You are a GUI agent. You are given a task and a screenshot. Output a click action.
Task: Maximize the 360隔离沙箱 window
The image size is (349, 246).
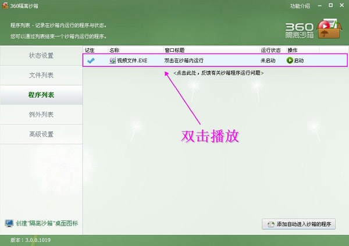click(331, 5)
